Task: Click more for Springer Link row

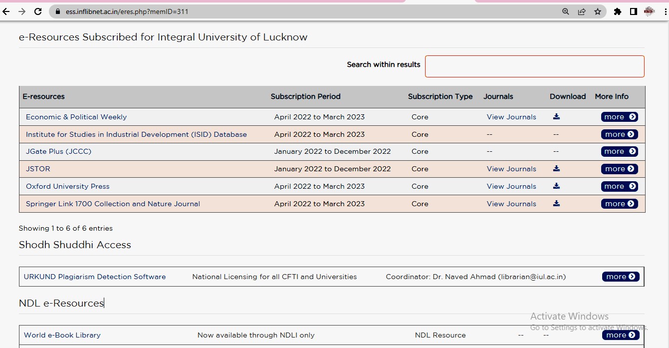Action: point(620,204)
